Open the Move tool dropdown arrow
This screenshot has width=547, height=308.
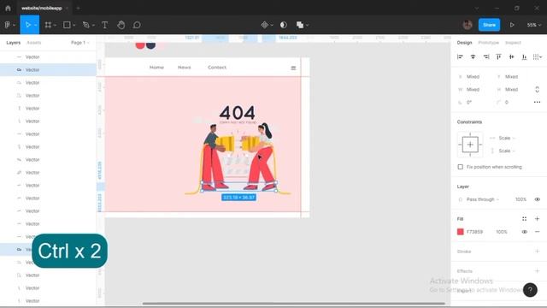[36, 25]
